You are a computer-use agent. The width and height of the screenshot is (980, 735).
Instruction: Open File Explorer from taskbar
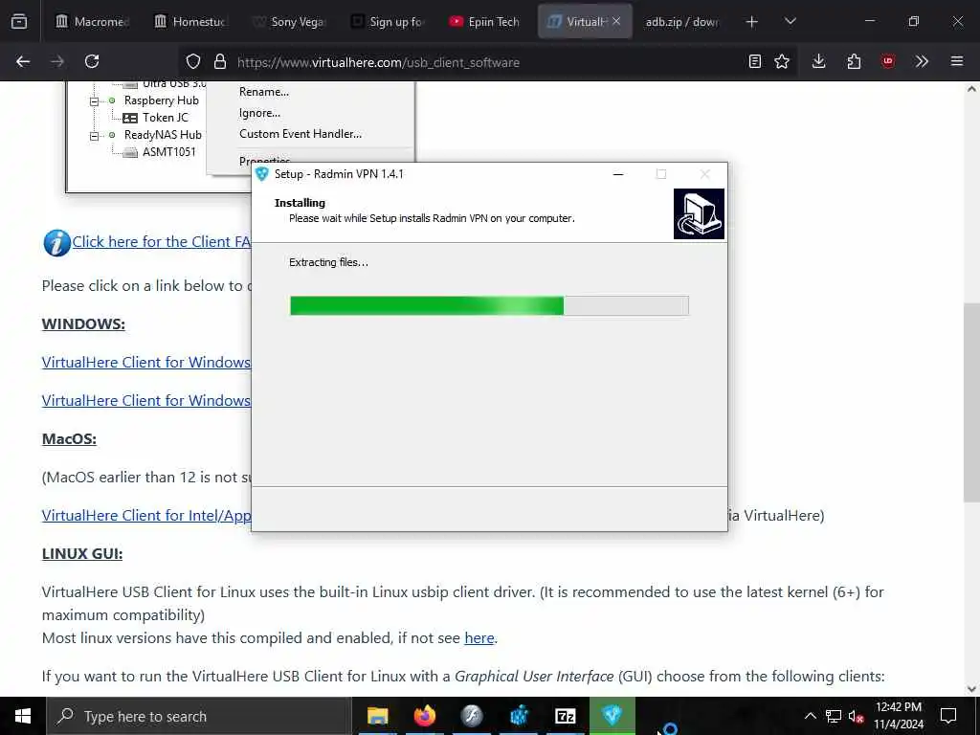[x=377, y=716]
